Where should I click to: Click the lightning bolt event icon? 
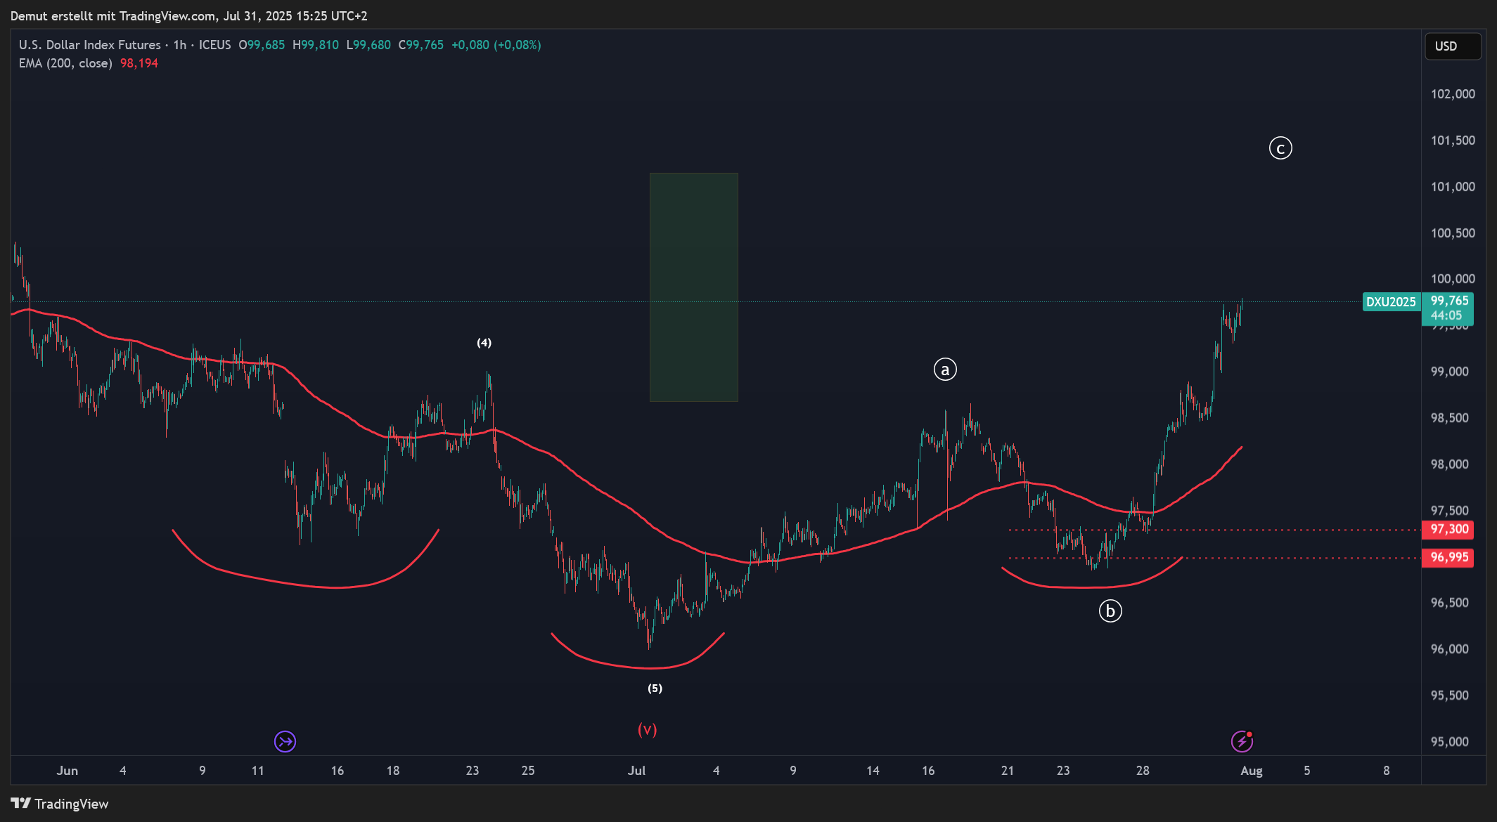tap(1242, 741)
